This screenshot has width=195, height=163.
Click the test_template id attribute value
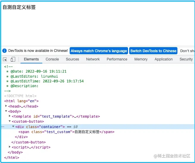(x=56, y=116)
